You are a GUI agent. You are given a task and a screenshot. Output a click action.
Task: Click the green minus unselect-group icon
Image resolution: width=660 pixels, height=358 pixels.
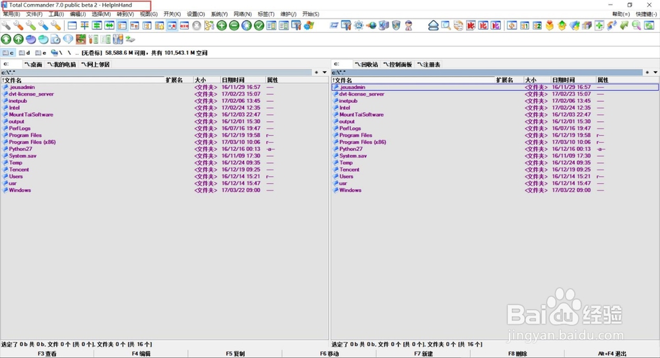pyautogui.click(x=234, y=26)
